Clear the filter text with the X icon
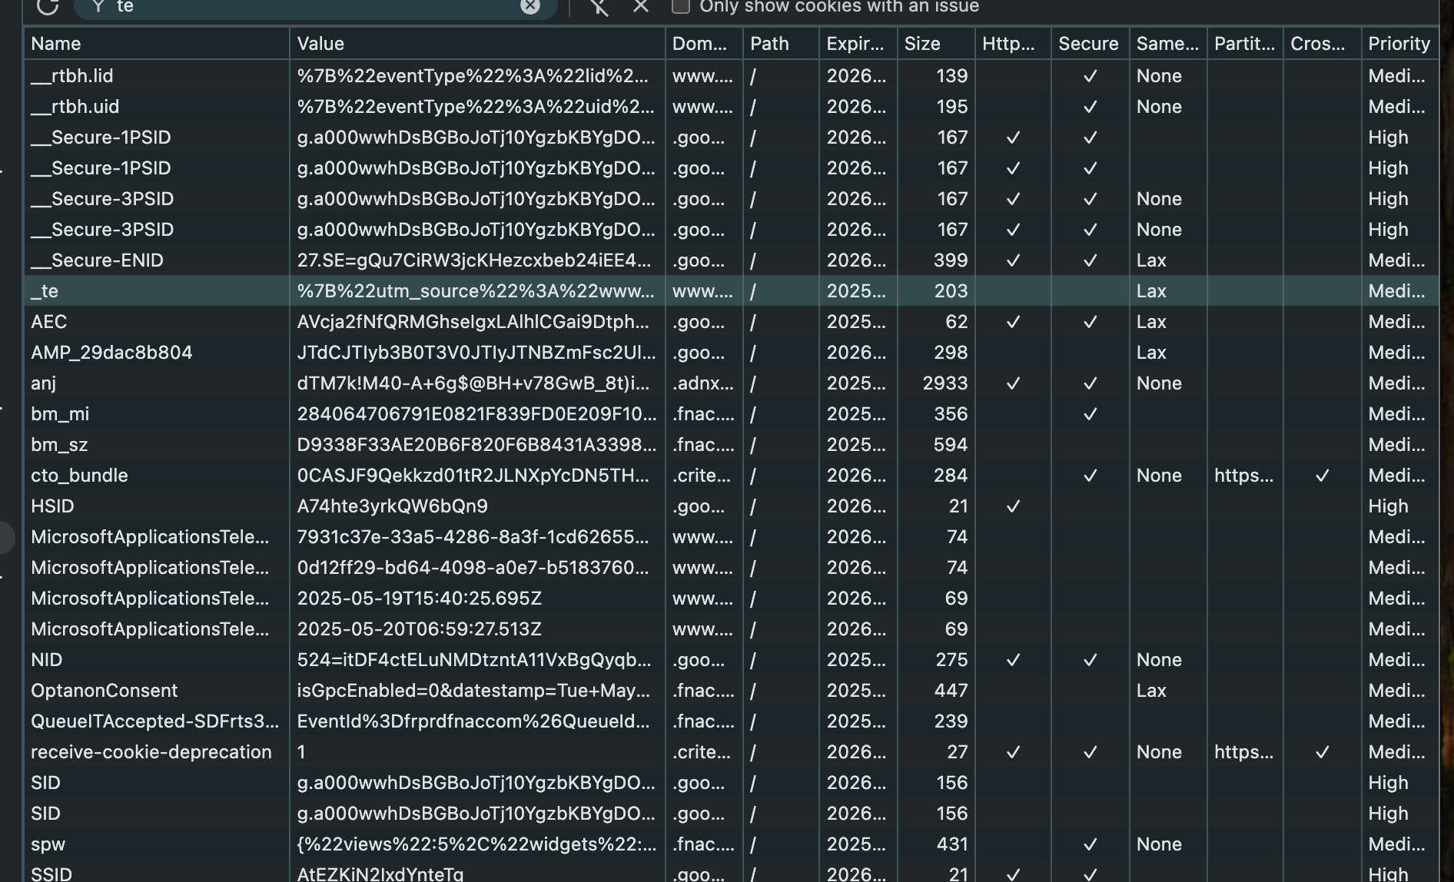Image resolution: width=1454 pixels, height=882 pixels. click(530, 7)
